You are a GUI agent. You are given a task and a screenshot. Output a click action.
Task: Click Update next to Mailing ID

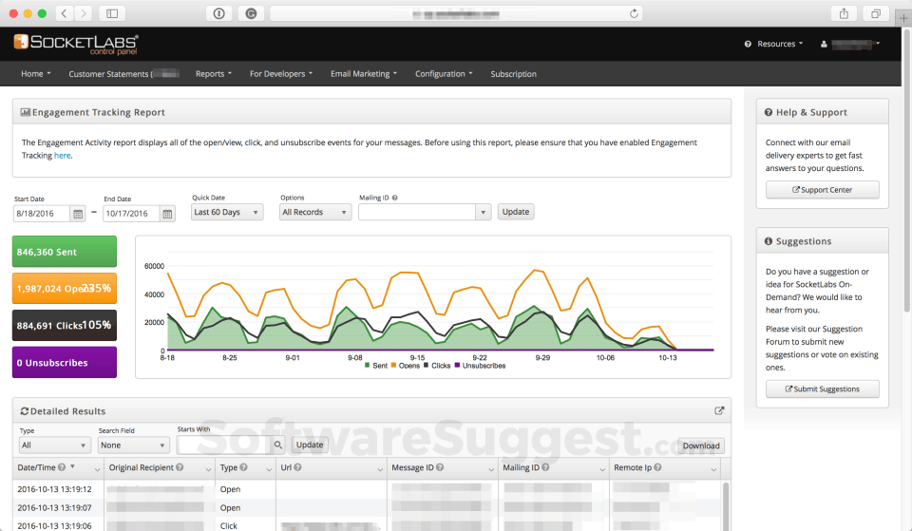pyautogui.click(x=515, y=212)
